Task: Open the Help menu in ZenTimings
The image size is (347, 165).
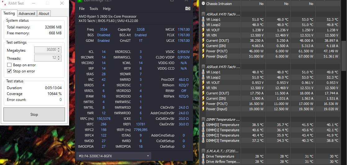Action: (x=107, y=9)
